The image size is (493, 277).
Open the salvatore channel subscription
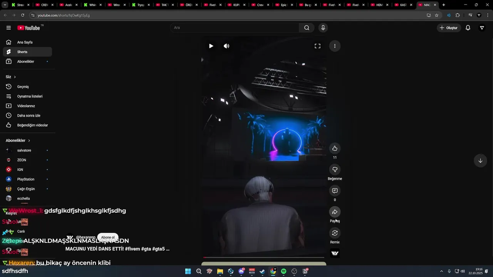(27, 150)
